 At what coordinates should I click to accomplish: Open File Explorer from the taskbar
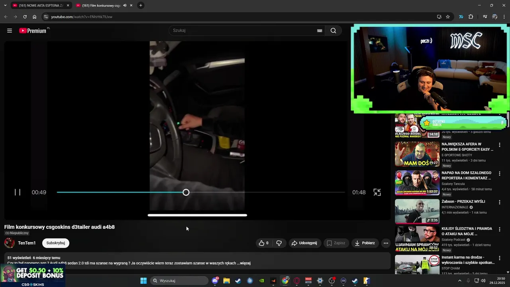click(x=226, y=281)
